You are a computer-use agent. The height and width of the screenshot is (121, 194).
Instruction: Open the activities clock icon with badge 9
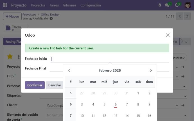(x=177, y=5)
